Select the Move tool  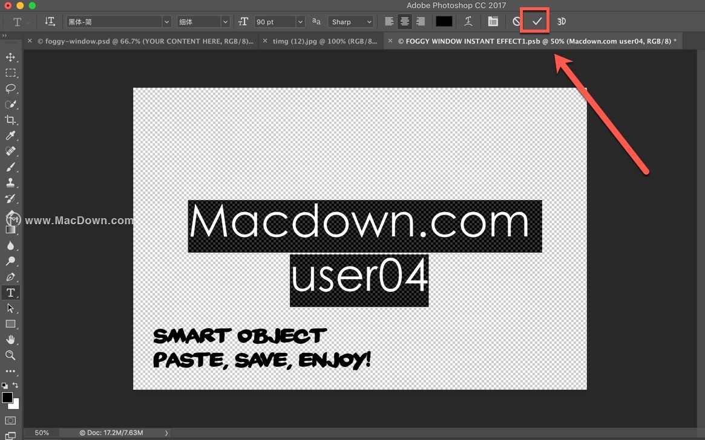[x=10, y=57]
